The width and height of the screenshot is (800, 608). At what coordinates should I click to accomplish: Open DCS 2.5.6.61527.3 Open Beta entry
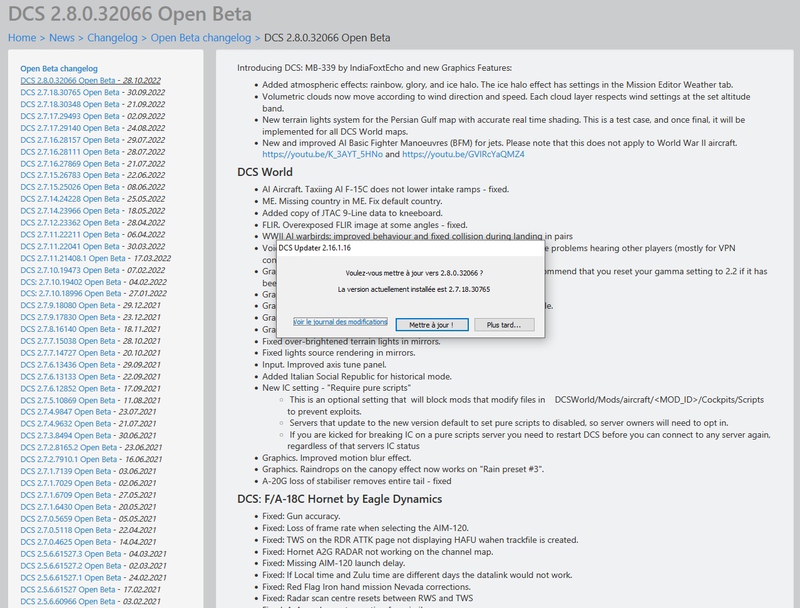(71, 554)
